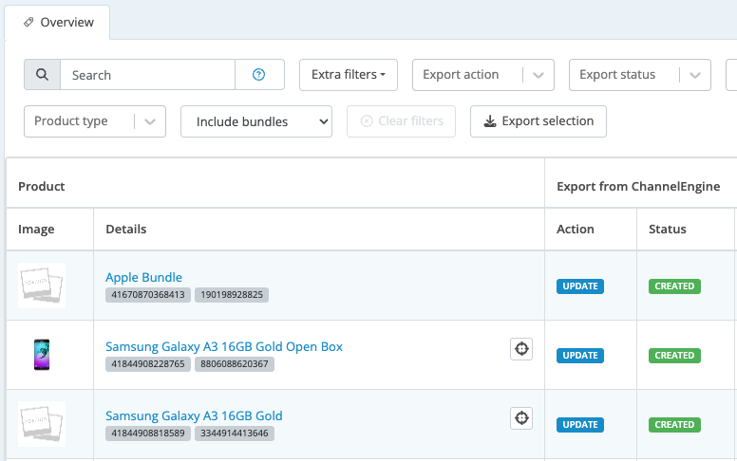The image size is (737, 461).
Task: Click the 190198928825 tag
Action: click(232, 295)
